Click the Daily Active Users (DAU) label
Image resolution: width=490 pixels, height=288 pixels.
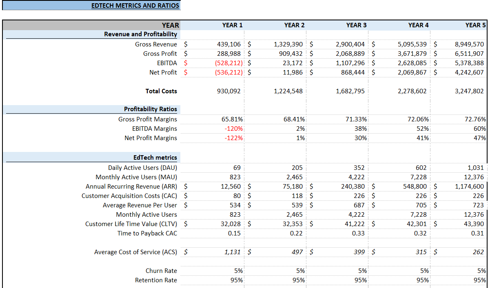[143, 167]
